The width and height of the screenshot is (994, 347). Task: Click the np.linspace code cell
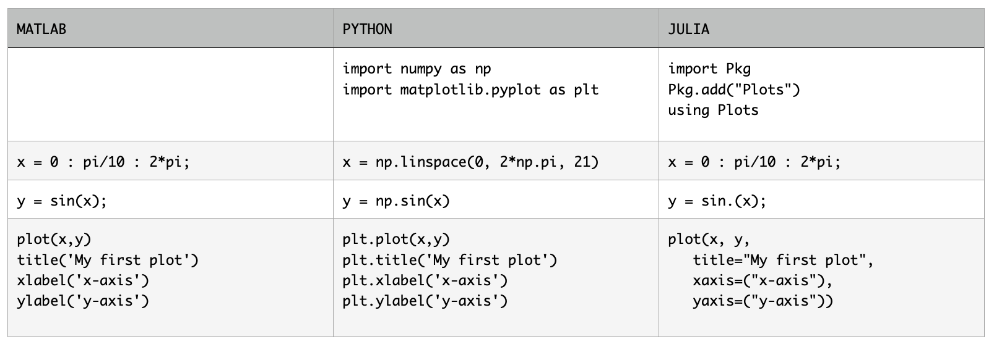(470, 162)
